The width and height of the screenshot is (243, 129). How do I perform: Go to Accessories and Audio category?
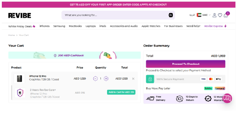[x=124, y=26]
